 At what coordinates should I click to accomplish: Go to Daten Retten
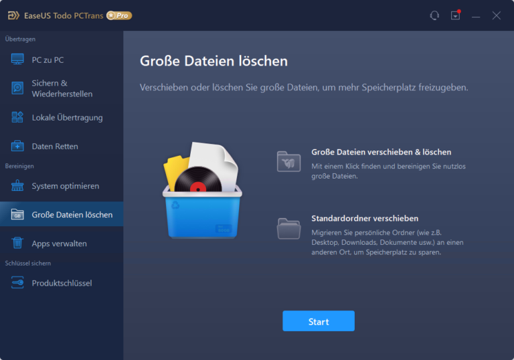click(62, 147)
